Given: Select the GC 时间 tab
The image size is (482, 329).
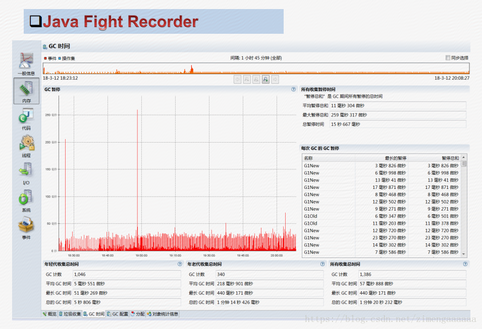Looking at the screenshot, I should 94,314.
